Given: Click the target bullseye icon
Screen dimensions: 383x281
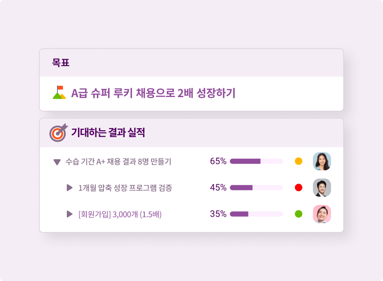Looking at the screenshot, I should click(x=58, y=132).
